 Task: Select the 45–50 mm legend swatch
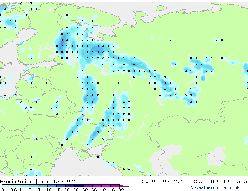[x=115, y=186]
